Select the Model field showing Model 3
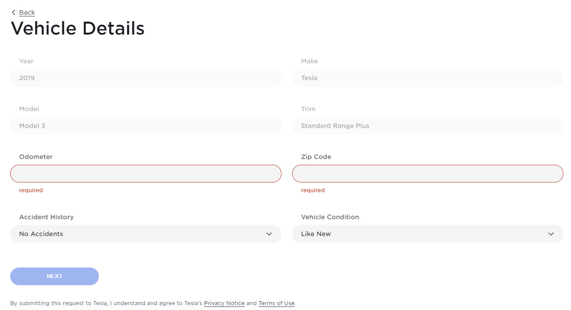Viewport: 571px width, 310px height. [145, 126]
